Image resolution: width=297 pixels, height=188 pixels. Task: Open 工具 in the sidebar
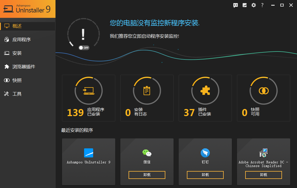[28, 94]
